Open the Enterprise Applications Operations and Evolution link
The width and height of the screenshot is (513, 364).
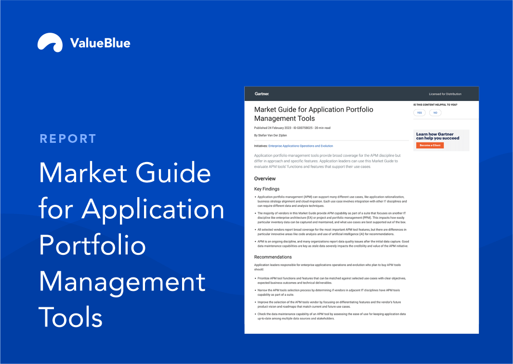[x=300, y=146]
